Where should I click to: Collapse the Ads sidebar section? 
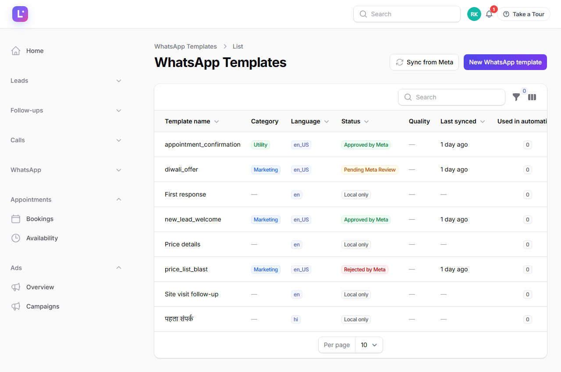[66, 268]
